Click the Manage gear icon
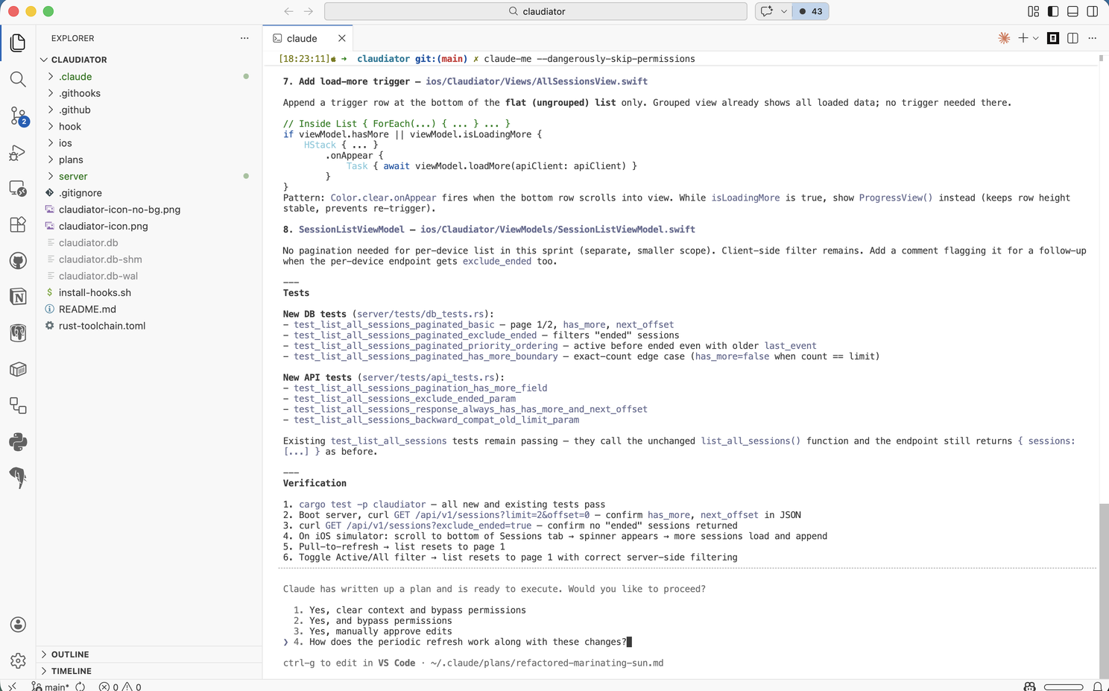 click(x=18, y=660)
